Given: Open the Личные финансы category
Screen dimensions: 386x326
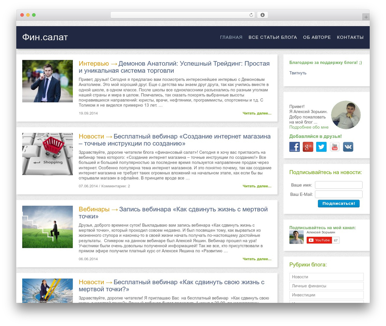Looking at the screenshot, I should click(x=326, y=286).
